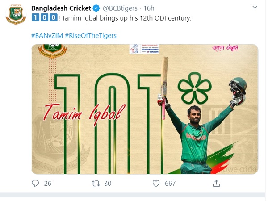Click the keycap 100 emoji in tweet
The width and height of the screenshot is (268, 201).
(42, 19)
